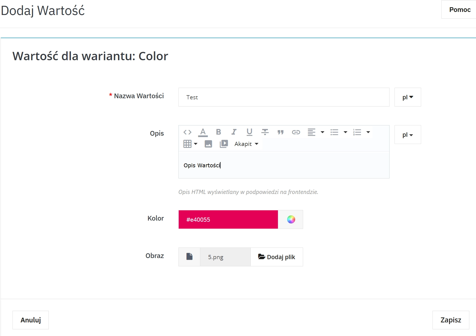Open the language selector next to Nazwa Wartości
Screen dimensions: 476x336
click(407, 97)
